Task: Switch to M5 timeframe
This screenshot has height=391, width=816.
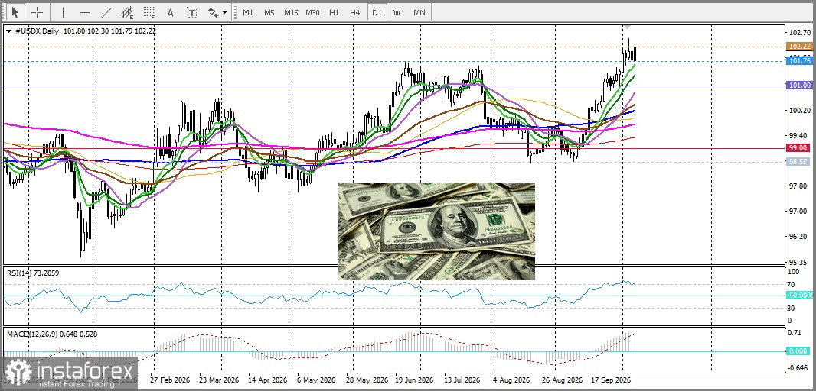Action: point(269,12)
